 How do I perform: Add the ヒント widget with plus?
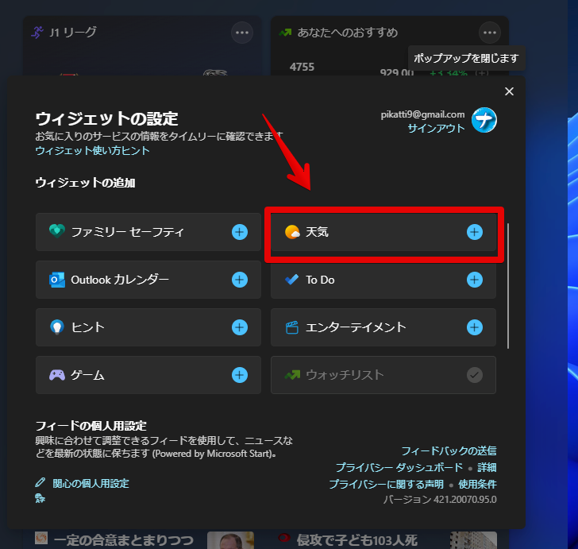pos(240,327)
